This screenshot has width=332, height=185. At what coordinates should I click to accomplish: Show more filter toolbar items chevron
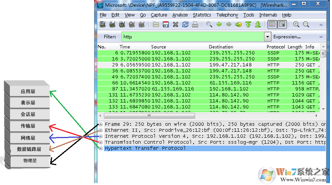coord(321,37)
